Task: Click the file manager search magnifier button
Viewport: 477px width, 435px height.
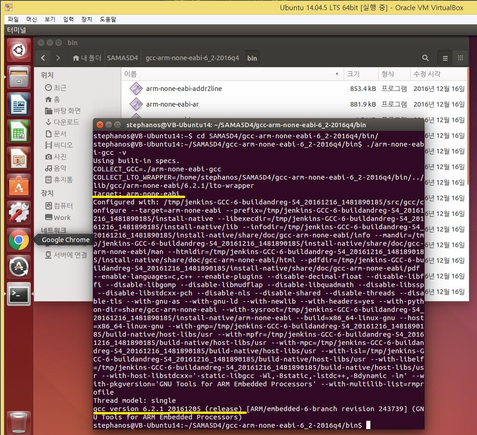Action: click(426, 58)
